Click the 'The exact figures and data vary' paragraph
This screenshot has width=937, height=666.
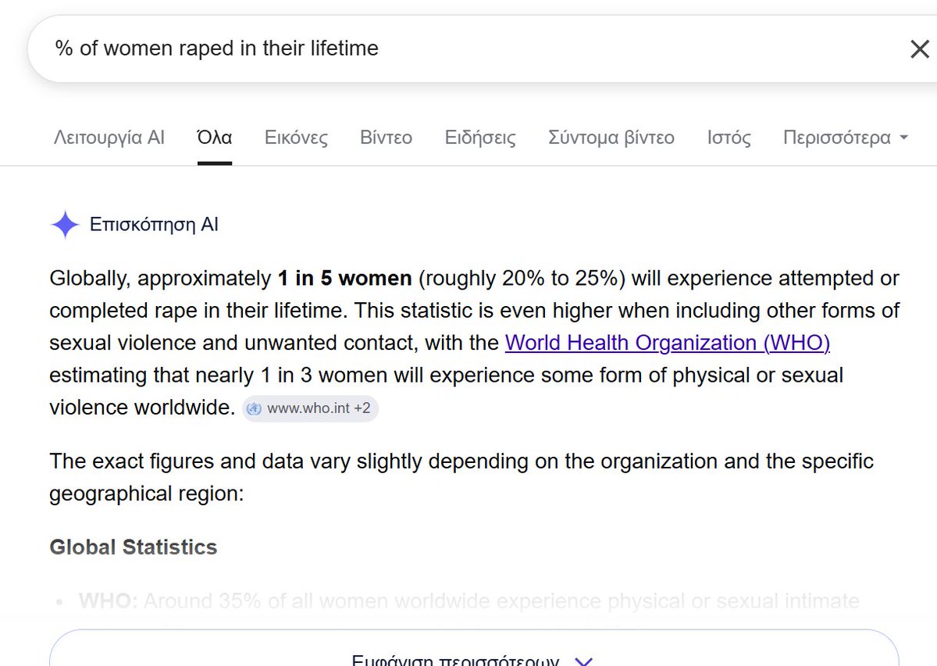point(461,477)
